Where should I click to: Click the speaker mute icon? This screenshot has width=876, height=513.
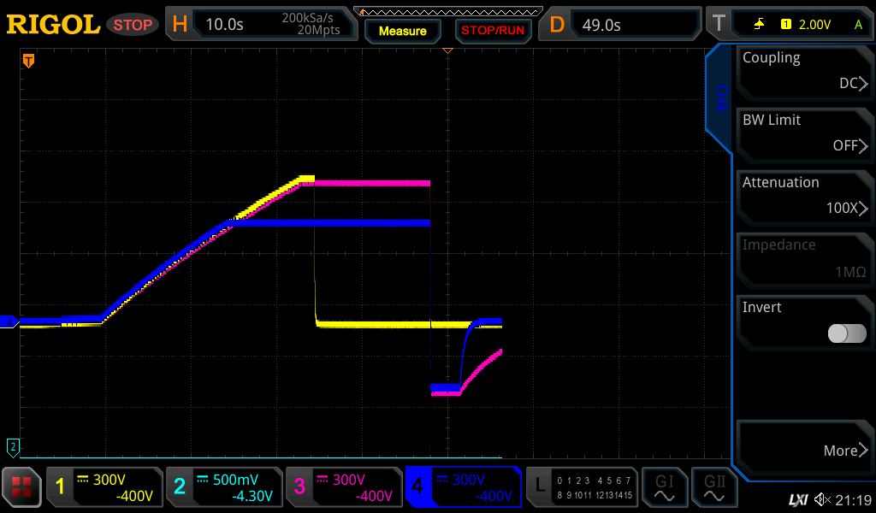(x=821, y=499)
